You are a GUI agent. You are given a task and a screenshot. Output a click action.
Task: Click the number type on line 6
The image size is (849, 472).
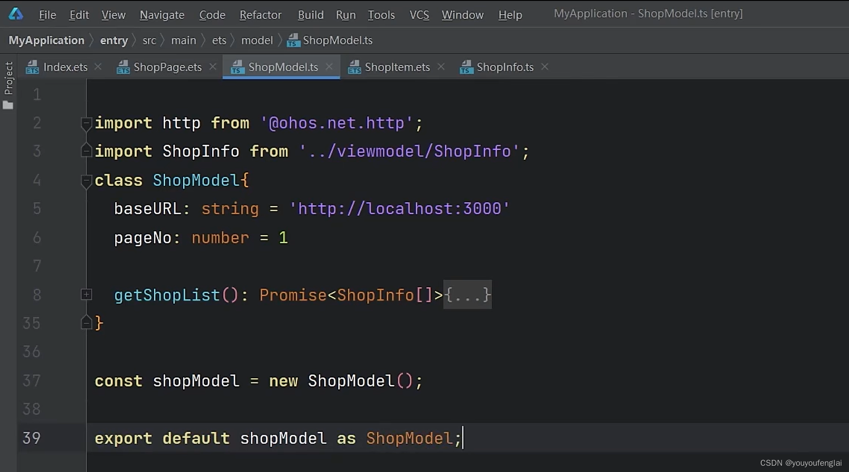point(220,238)
